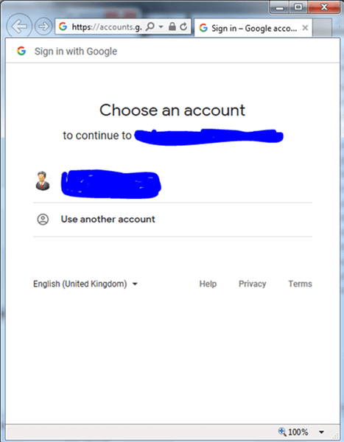The image size is (344, 442).
Task: Refresh the page with the reload icon
Action: point(183,27)
